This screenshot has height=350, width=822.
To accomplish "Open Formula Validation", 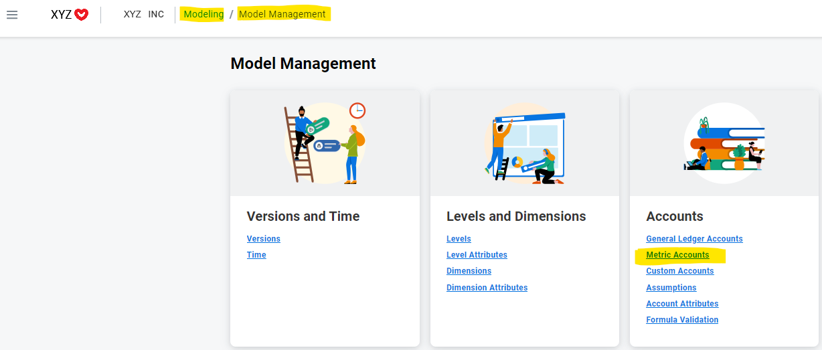I will tap(682, 320).
